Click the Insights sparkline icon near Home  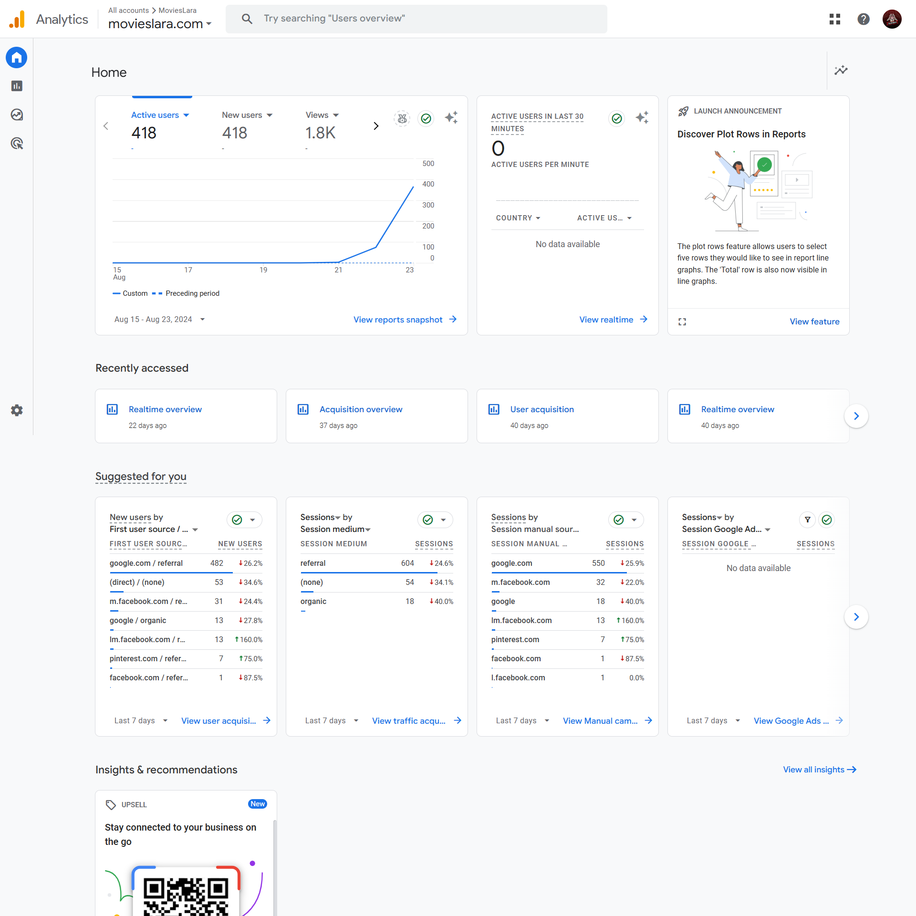tap(841, 71)
